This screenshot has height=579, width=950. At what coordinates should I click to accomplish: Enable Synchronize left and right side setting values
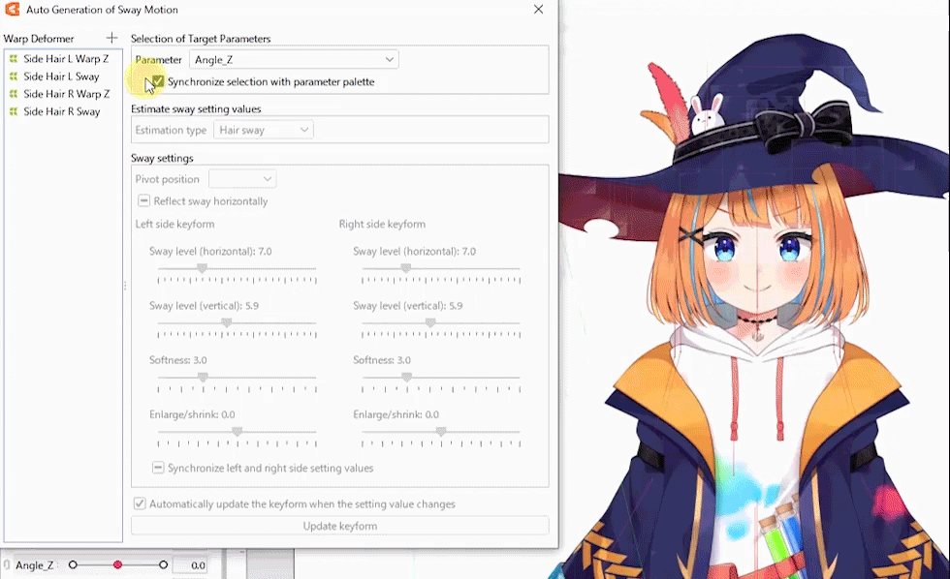coord(158,468)
